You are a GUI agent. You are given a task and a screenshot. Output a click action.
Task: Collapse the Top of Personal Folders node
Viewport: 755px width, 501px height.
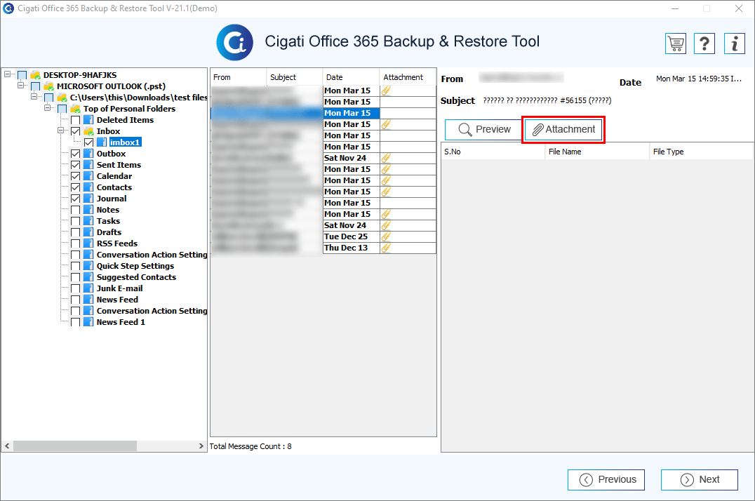click(x=48, y=108)
